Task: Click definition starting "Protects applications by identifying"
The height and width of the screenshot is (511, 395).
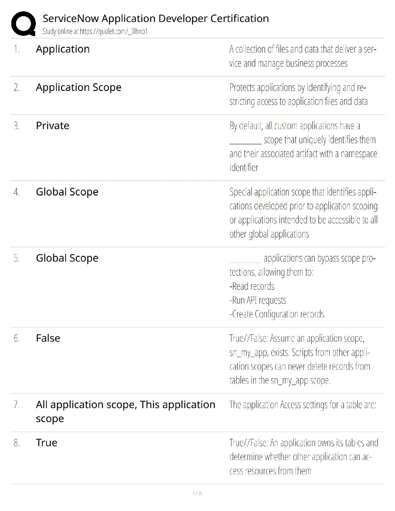Action: [298, 94]
